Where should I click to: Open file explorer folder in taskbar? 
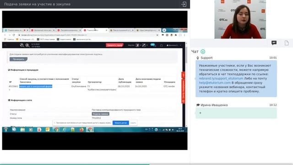coord(22,129)
